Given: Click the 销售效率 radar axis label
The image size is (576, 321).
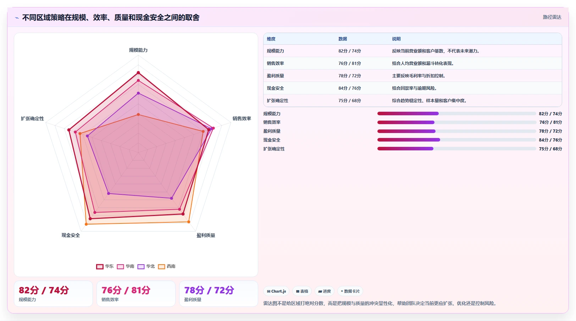Looking at the screenshot, I should tap(242, 118).
